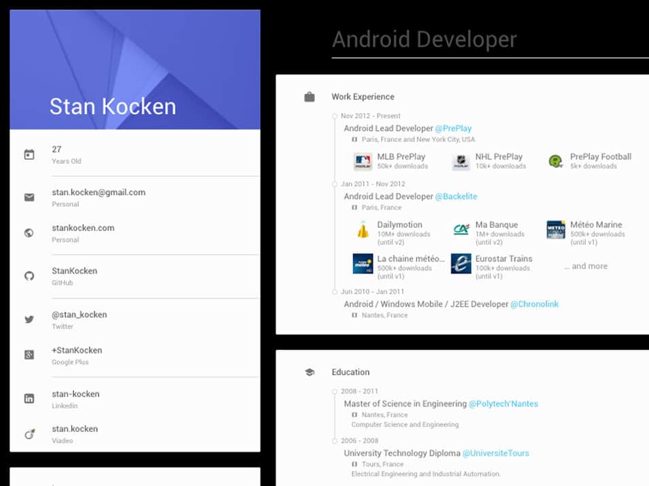Click the globe website icon

click(x=29, y=233)
